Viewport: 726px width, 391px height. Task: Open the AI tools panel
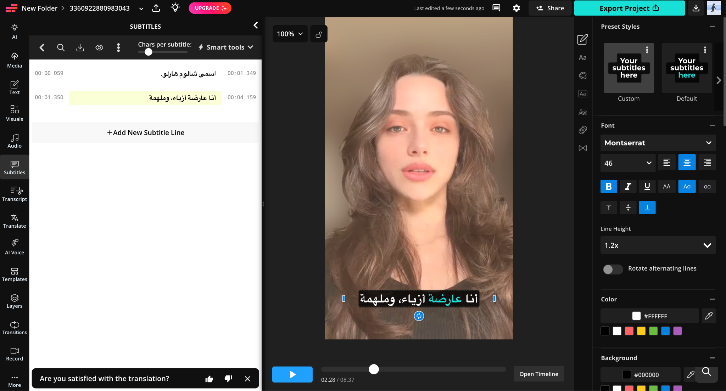[15, 32]
